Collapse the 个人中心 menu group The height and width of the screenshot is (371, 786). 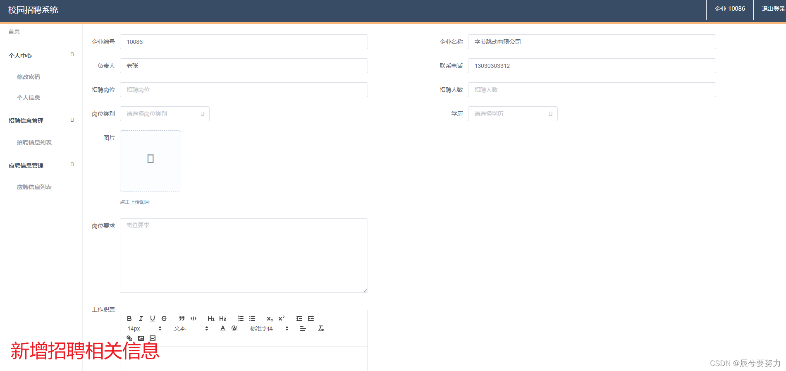(x=41, y=55)
